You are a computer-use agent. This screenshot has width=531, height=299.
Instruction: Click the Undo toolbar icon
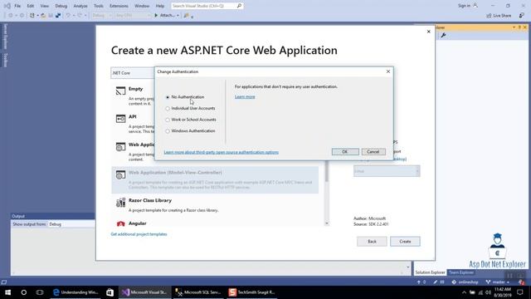(x=68, y=15)
